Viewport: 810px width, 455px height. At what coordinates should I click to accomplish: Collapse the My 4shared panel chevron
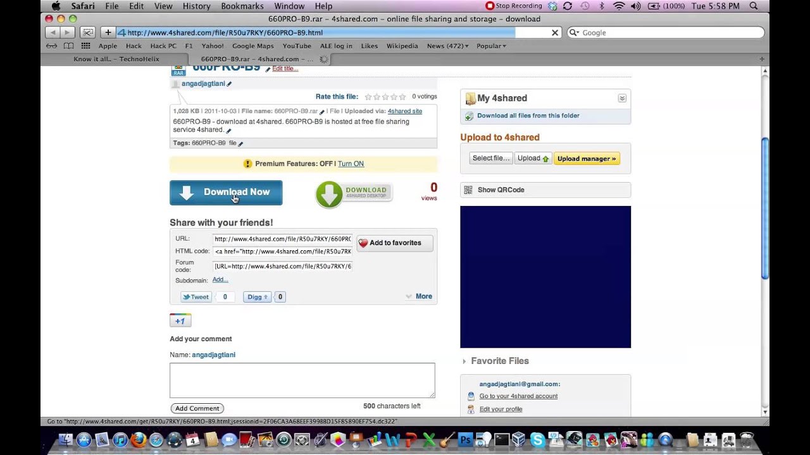pos(622,98)
